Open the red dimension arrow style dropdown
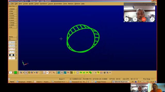 point(16,49)
